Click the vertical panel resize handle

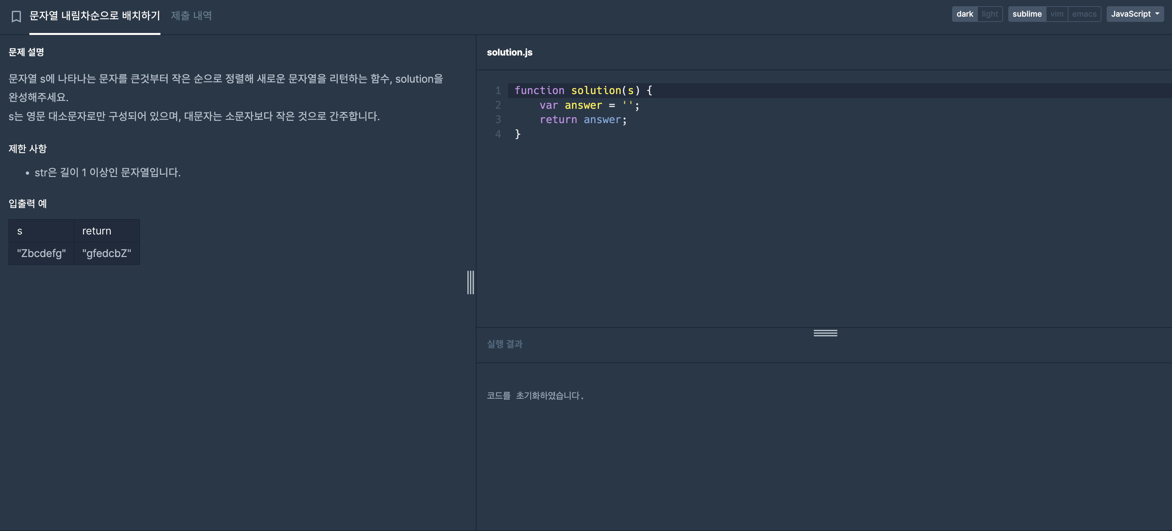[x=470, y=282]
